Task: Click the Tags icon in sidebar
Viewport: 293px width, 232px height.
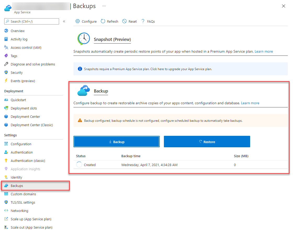Action: pyautogui.click(x=6, y=56)
